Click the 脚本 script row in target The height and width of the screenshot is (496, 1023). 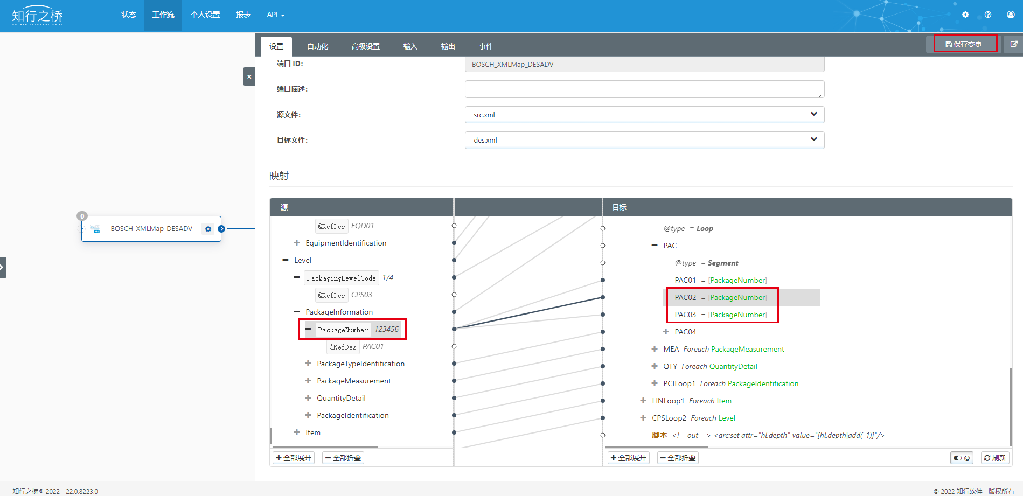768,435
